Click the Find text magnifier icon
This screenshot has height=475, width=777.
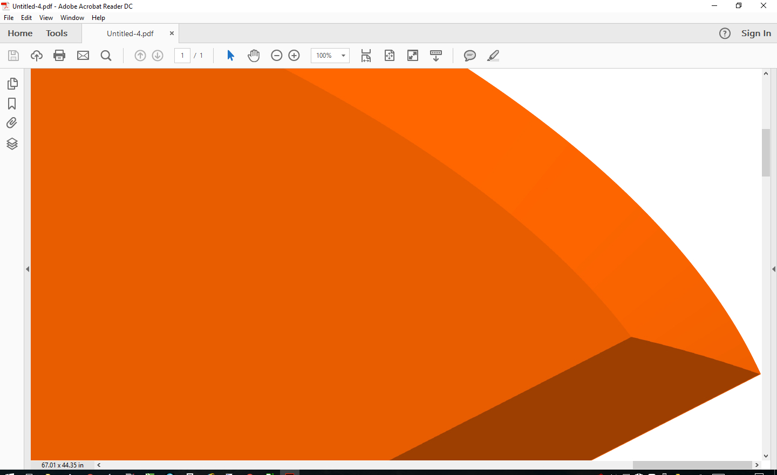106,56
